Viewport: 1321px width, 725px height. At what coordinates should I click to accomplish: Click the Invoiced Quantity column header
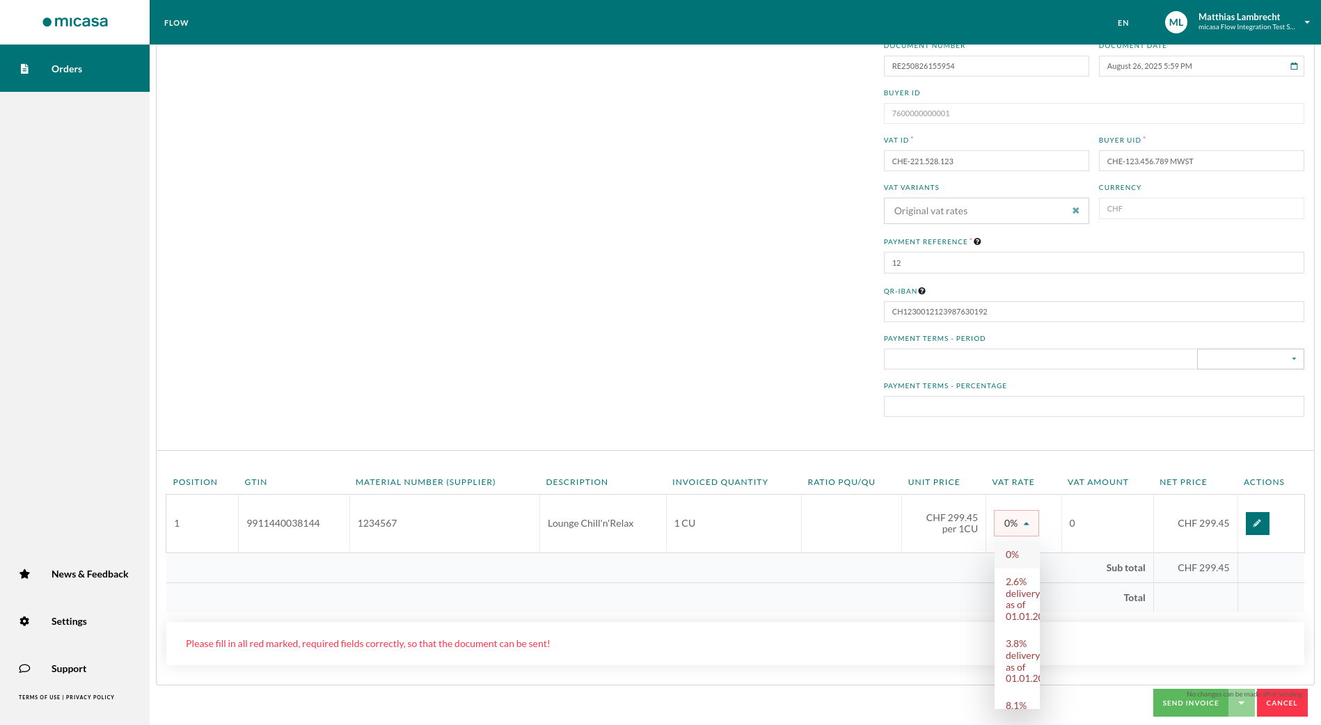click(x=720, y=482)
